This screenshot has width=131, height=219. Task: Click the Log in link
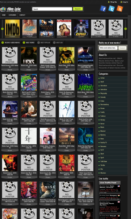pos(124,2)
